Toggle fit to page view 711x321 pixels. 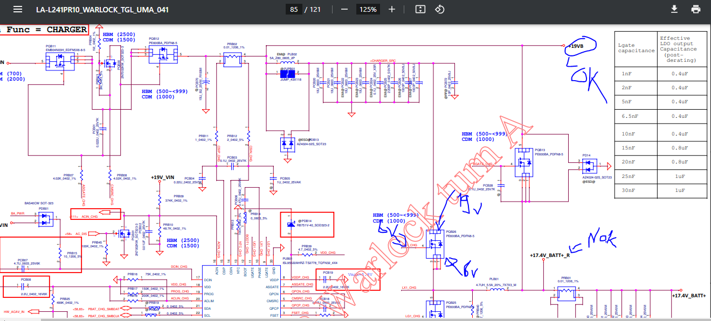pos(420,10)
